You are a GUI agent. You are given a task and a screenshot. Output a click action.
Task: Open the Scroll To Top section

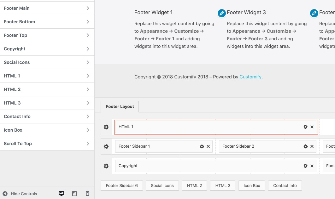pos(47,144)
